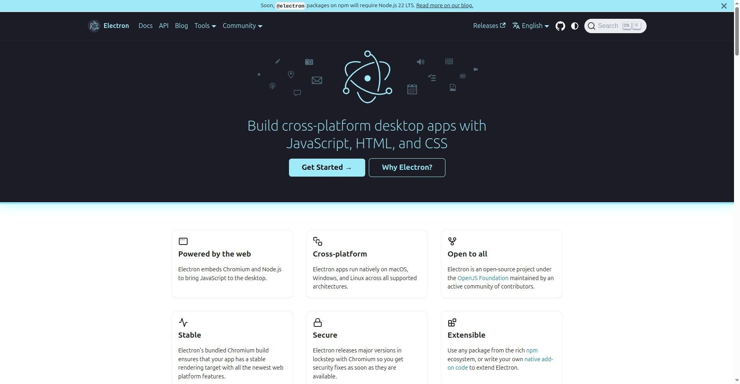The image size is (740, 384).
Task: Open the Docs navigation item
Action: tap(146, 26)
